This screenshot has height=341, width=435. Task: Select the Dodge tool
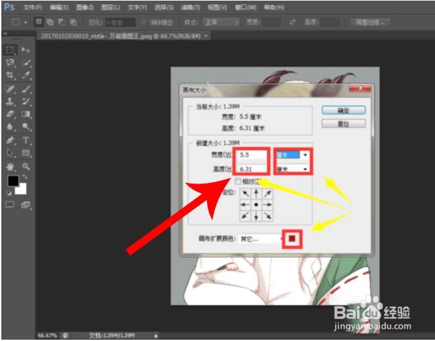(26, 127)
